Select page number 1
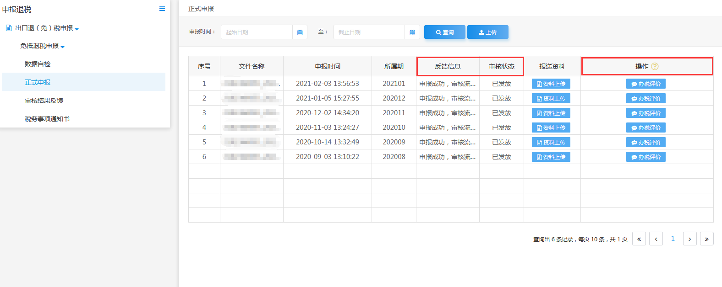The height and width of the screenshot is (287, 722). pyautogui.click(x=673, y=239)
